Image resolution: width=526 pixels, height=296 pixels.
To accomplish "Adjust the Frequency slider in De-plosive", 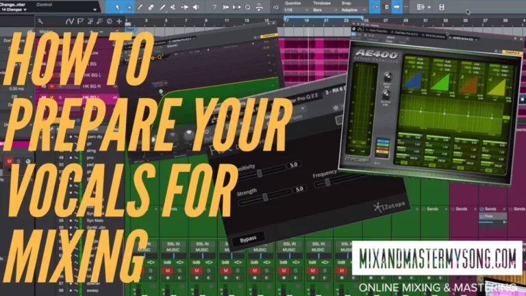I will pyautogui.click(x=327, y=182).
